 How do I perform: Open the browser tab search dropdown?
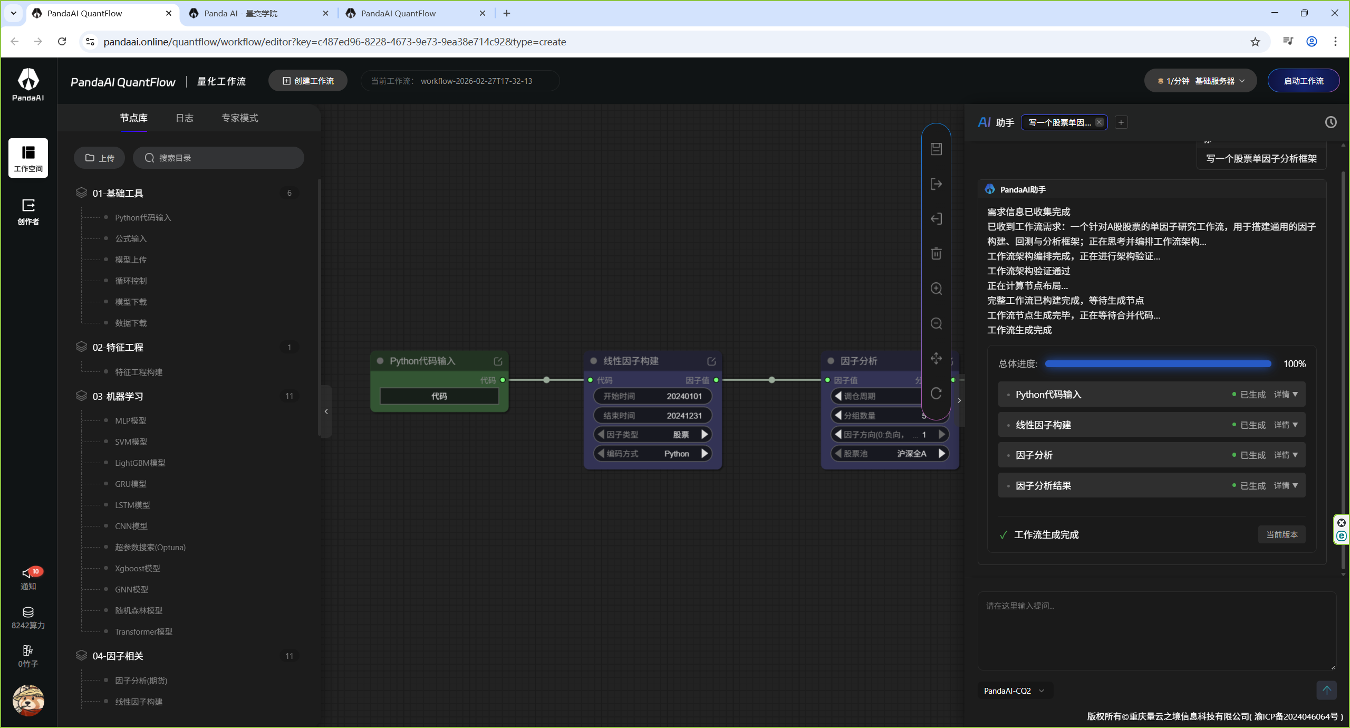coord(13,13)
